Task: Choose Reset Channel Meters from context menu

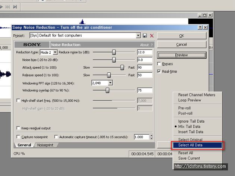Action: (198, 95)
